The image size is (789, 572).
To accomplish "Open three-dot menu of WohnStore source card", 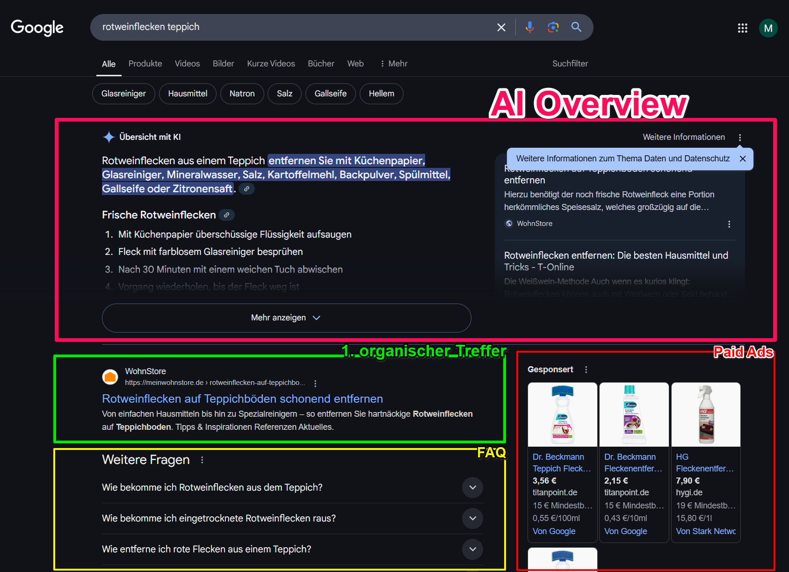I will pyautogui.click(x=729, y=224).
